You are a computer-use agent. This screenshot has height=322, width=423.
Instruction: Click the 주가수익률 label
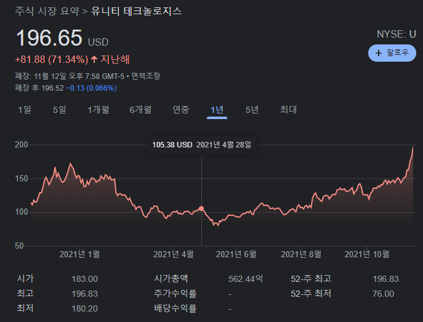tap(175, 294)
